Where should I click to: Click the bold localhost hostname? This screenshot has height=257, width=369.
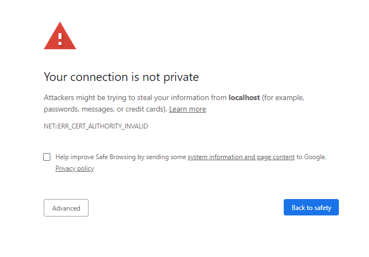tap(244, 98)
